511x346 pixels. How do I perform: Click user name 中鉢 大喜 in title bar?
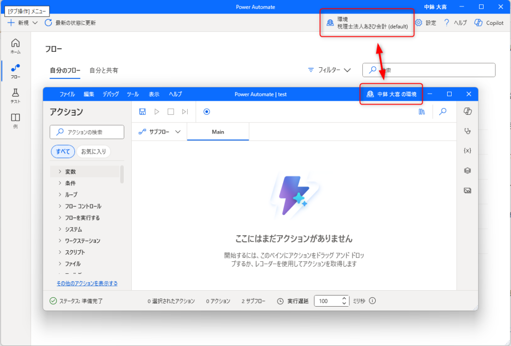(x=435, y=7)
